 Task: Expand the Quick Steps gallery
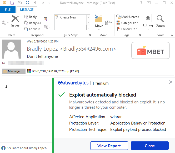pos(88,28)
